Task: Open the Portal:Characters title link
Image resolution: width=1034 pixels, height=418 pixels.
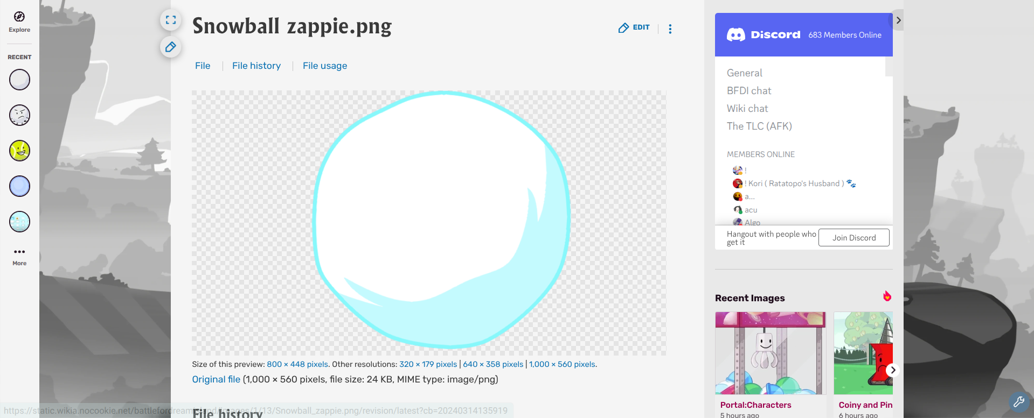Action: point(756,405)
